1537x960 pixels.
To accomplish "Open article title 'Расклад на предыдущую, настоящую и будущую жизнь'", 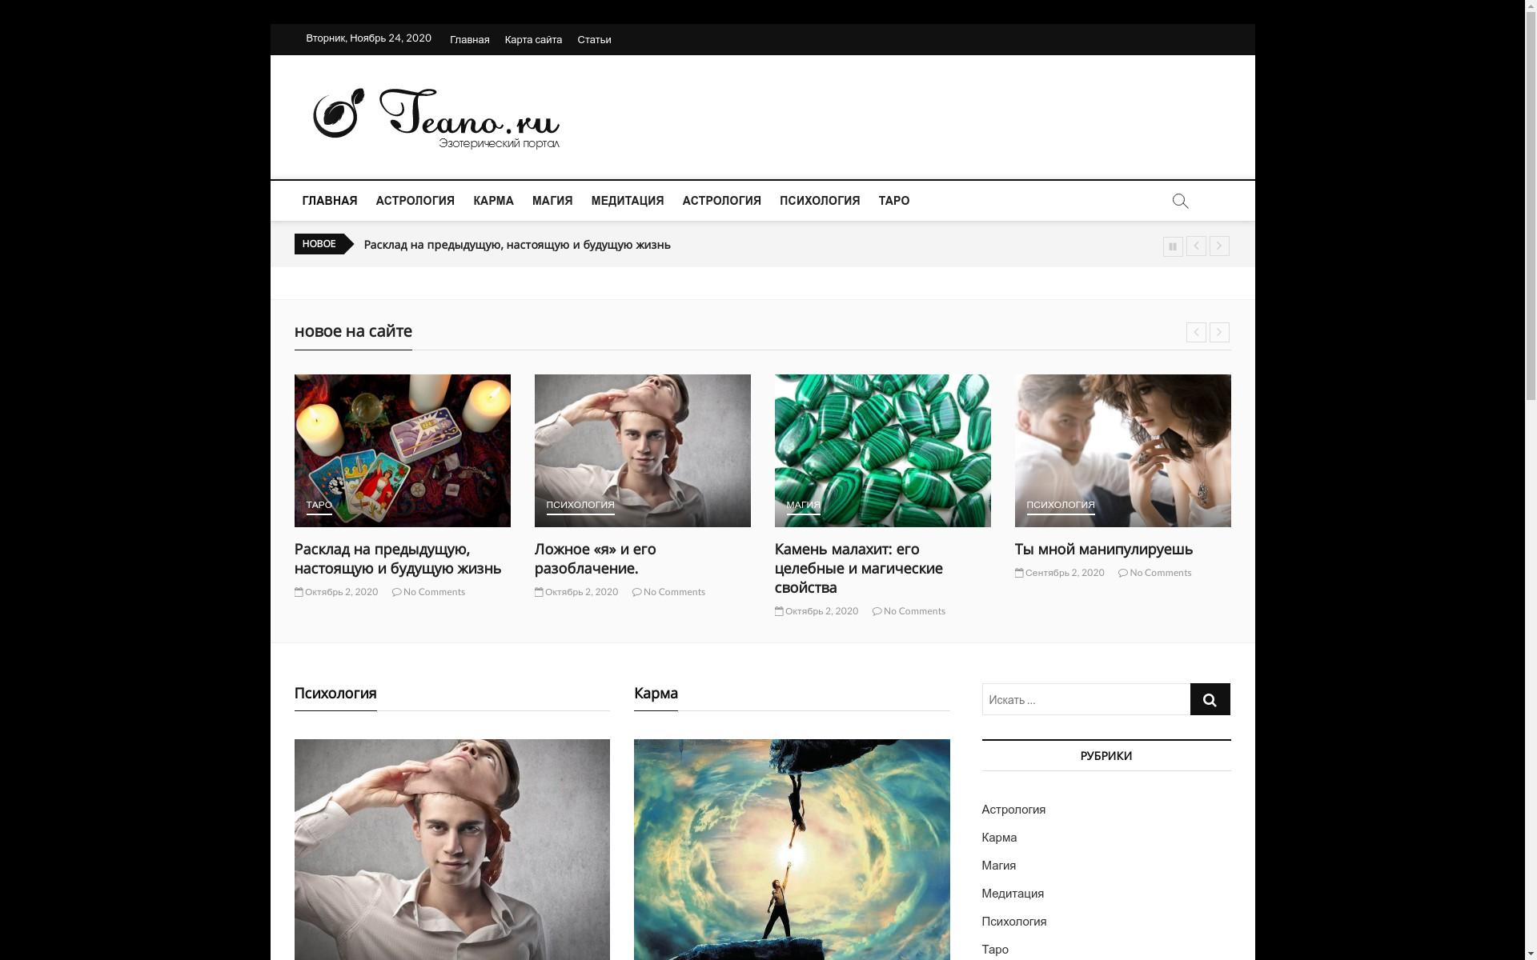I will tap(398, 558).
